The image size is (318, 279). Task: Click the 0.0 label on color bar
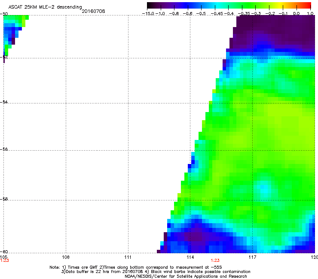click(297, 14)
